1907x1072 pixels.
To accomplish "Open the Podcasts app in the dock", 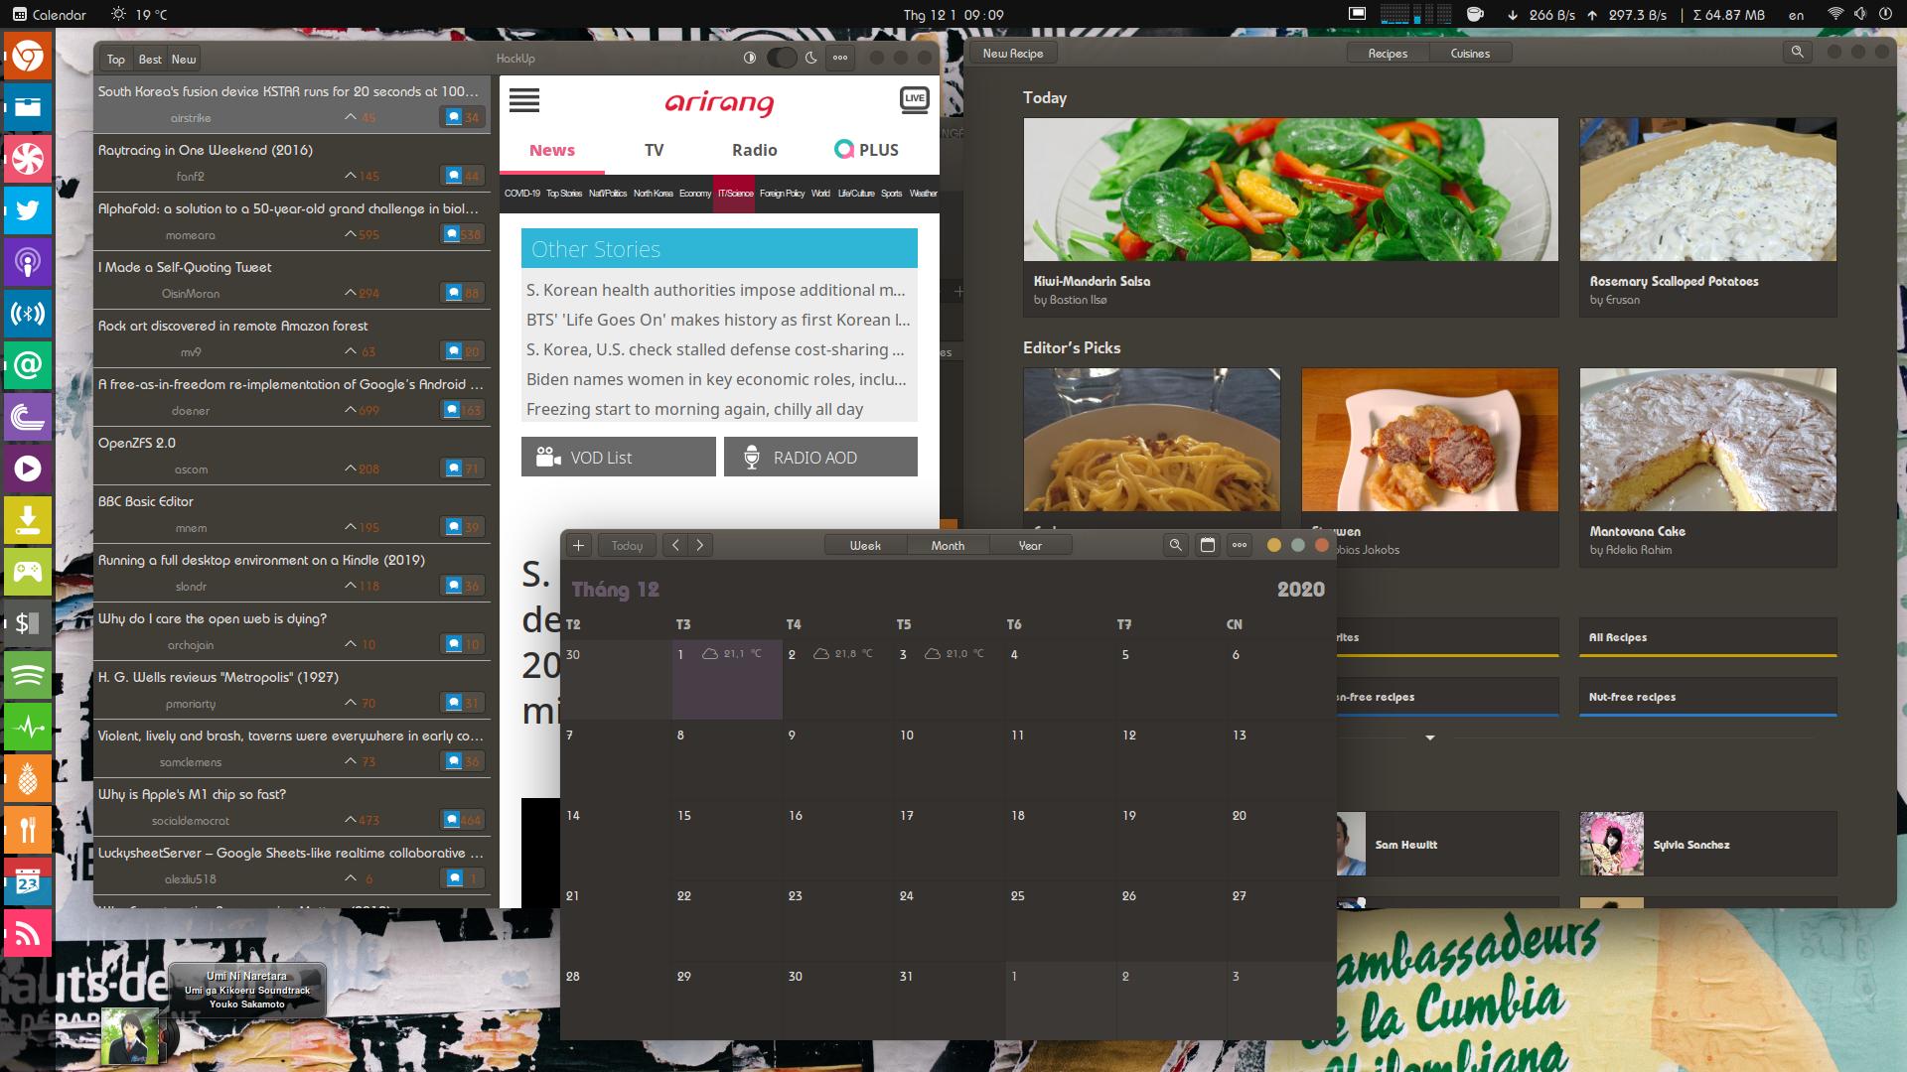I will click(x=28, y=262).
